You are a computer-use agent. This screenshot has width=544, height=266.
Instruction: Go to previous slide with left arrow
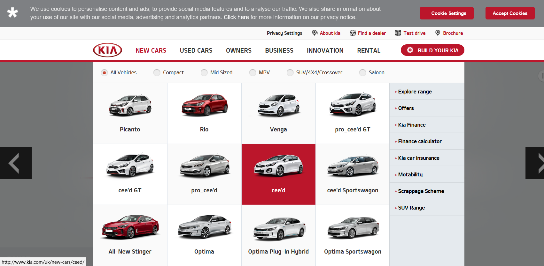[16, 163]
